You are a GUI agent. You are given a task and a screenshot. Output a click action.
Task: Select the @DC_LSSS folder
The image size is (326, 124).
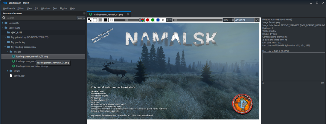[43, 32]
